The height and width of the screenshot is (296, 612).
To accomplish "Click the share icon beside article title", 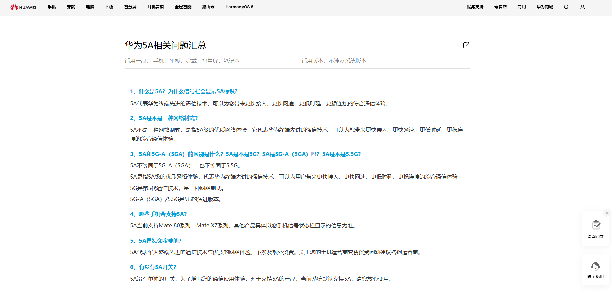I will (466, 45).
